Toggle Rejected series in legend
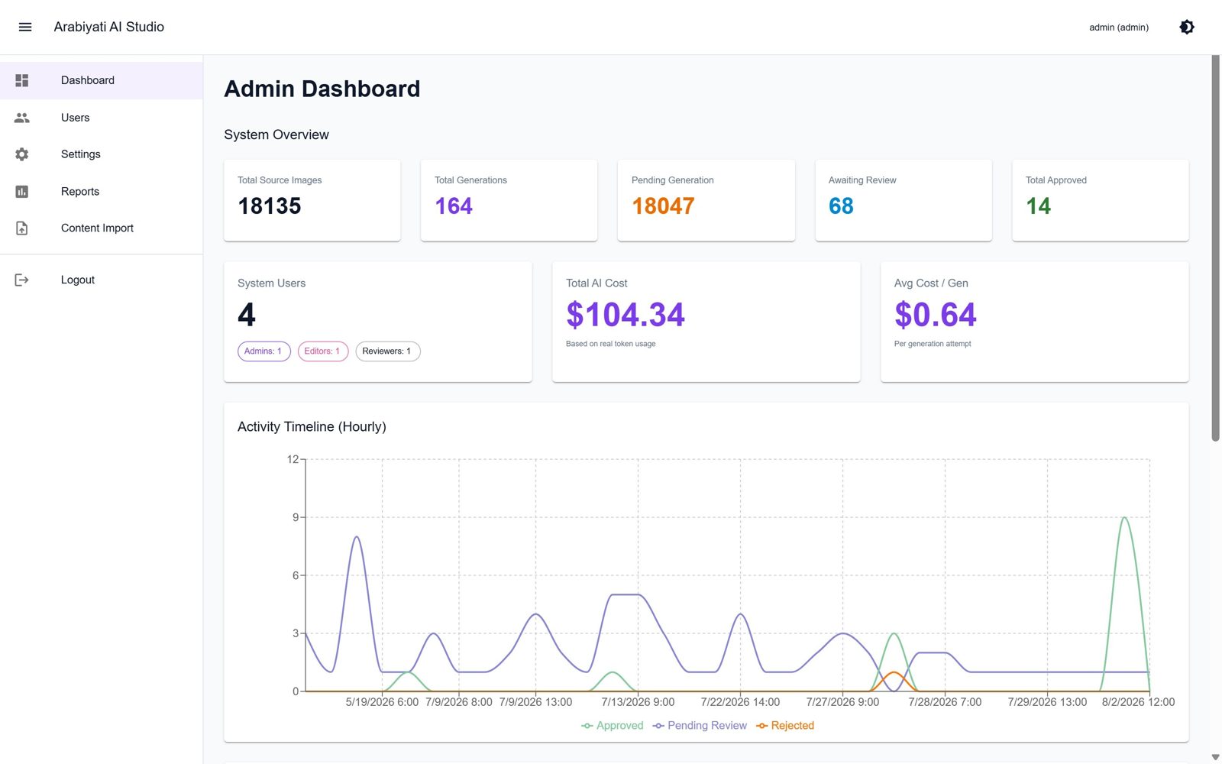1222x764 pixels. tap(785, 726)
